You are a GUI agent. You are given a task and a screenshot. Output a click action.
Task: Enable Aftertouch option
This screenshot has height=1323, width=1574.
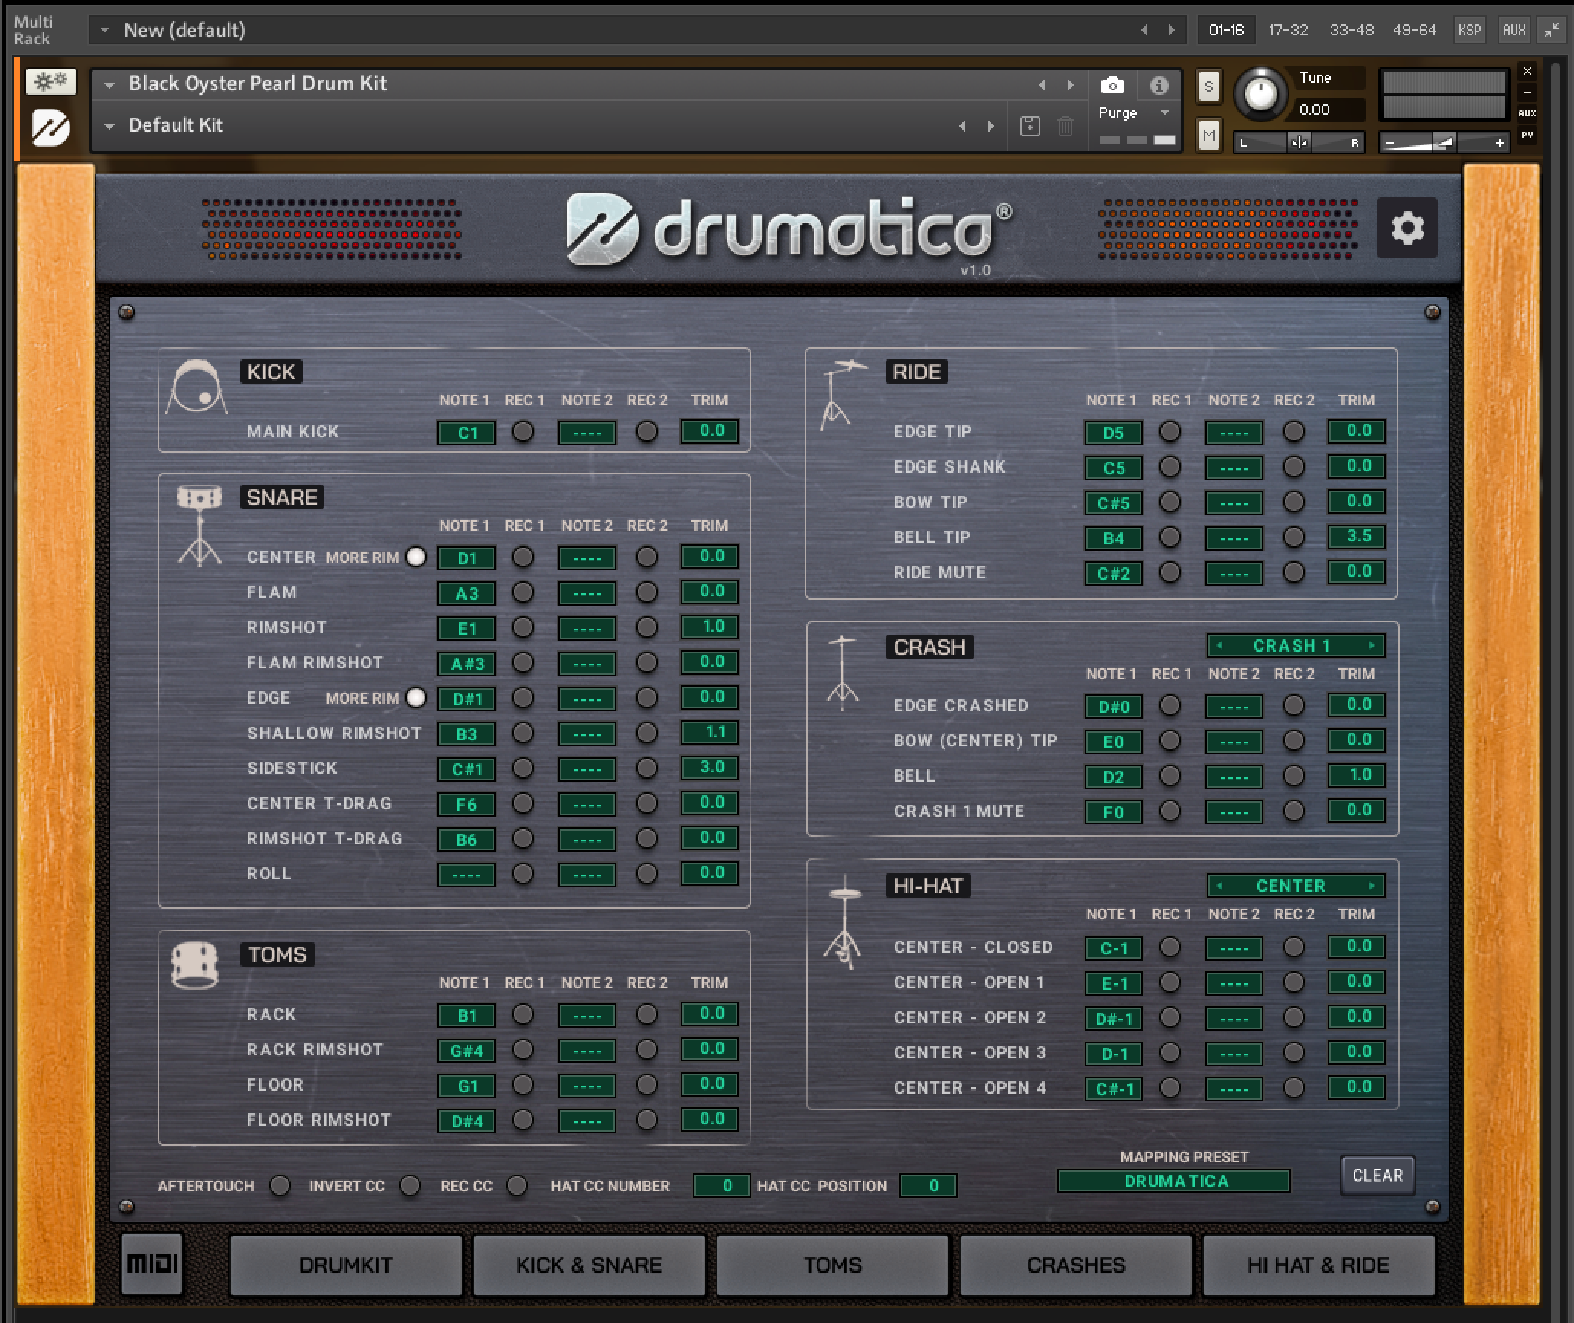click(280, 1185)
